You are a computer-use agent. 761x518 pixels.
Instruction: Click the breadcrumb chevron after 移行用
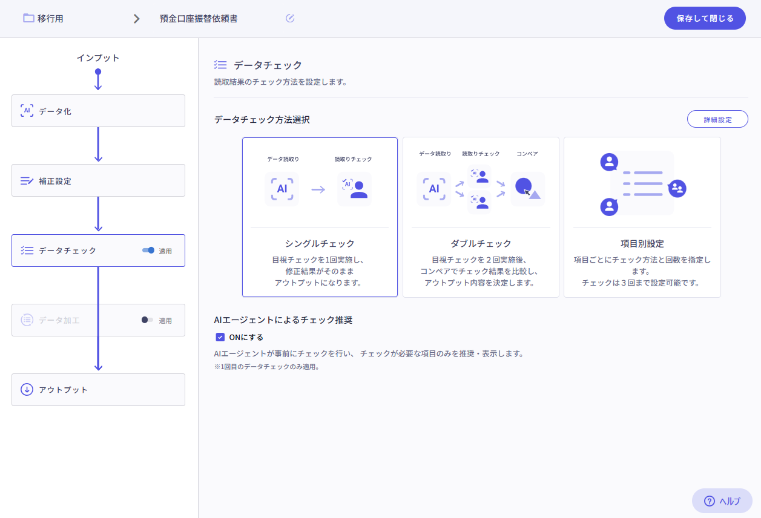coord(136,18)
